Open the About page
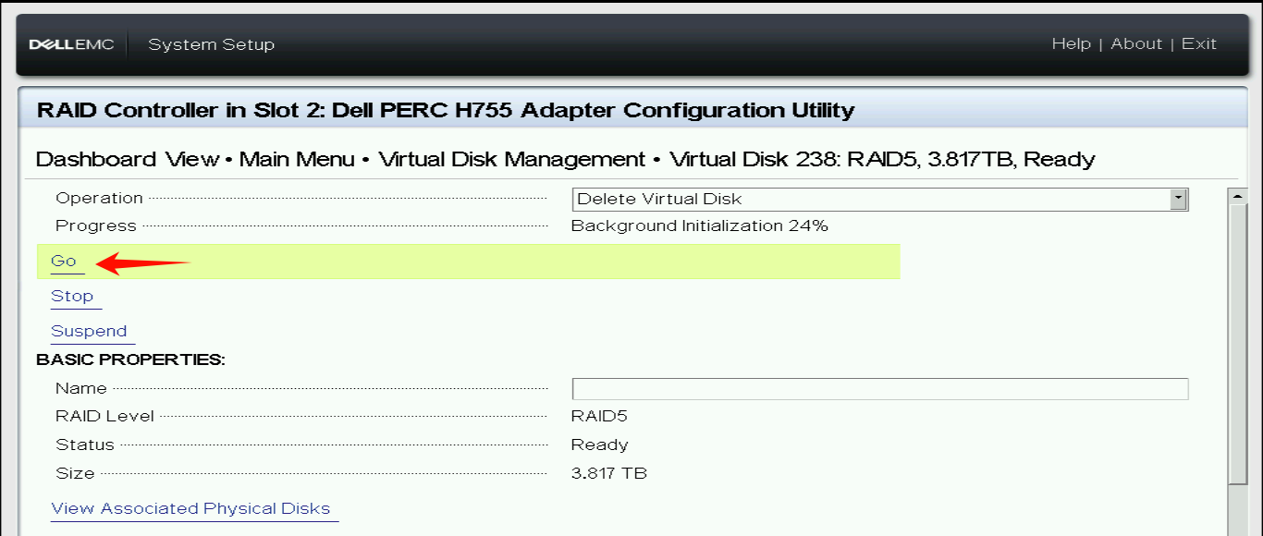1263x536 pixels. (x=1136, y=43)
